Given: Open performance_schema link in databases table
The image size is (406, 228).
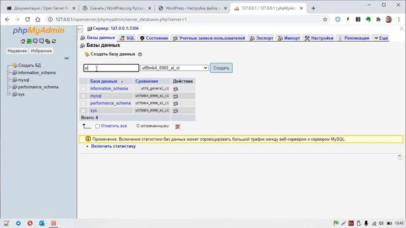Looking at the screenshot, I should pos(110,103).
